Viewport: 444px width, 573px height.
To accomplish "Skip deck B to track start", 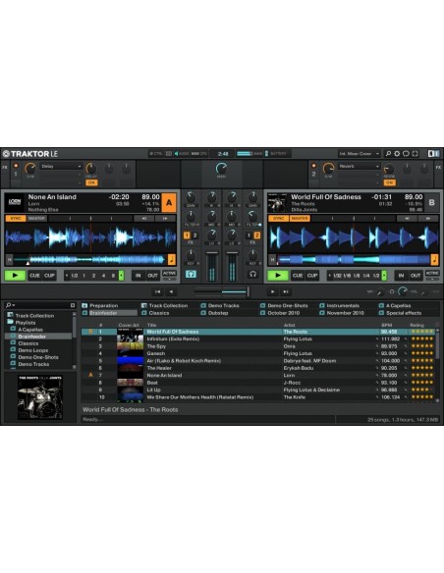I will (272, 259).
